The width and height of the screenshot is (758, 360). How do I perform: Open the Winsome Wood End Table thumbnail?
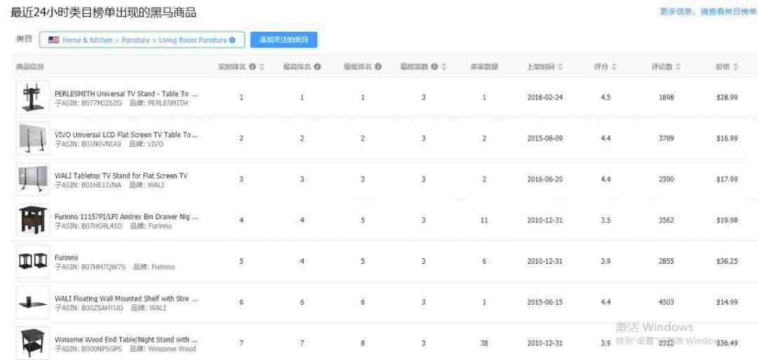[x=33, y=343]
